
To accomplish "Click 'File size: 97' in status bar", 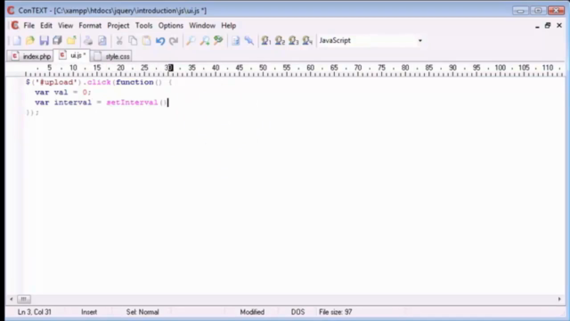I will [335, 312].
